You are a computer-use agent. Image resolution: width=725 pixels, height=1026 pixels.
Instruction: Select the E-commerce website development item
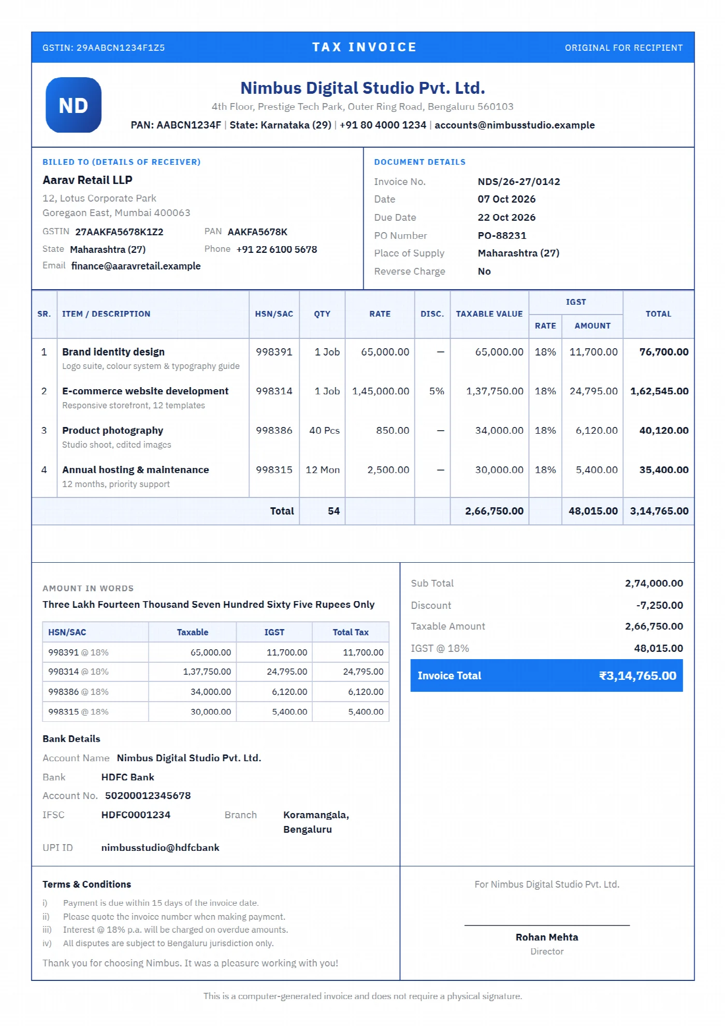click(145, 391)
